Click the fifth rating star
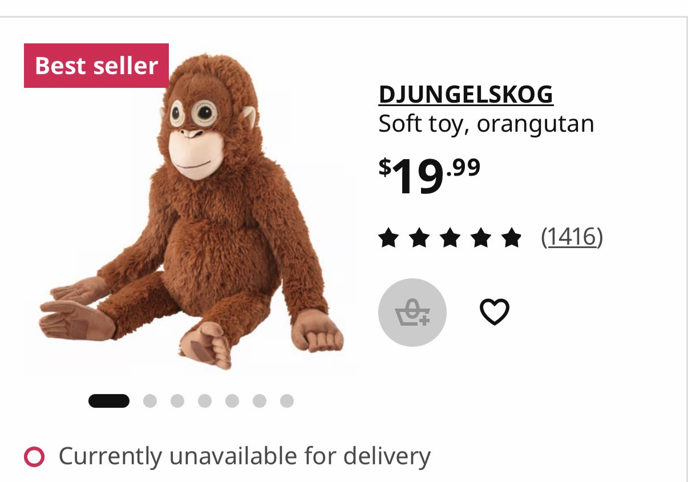The image size is (688, 482). pyautogui.click(x=511, y=238)
